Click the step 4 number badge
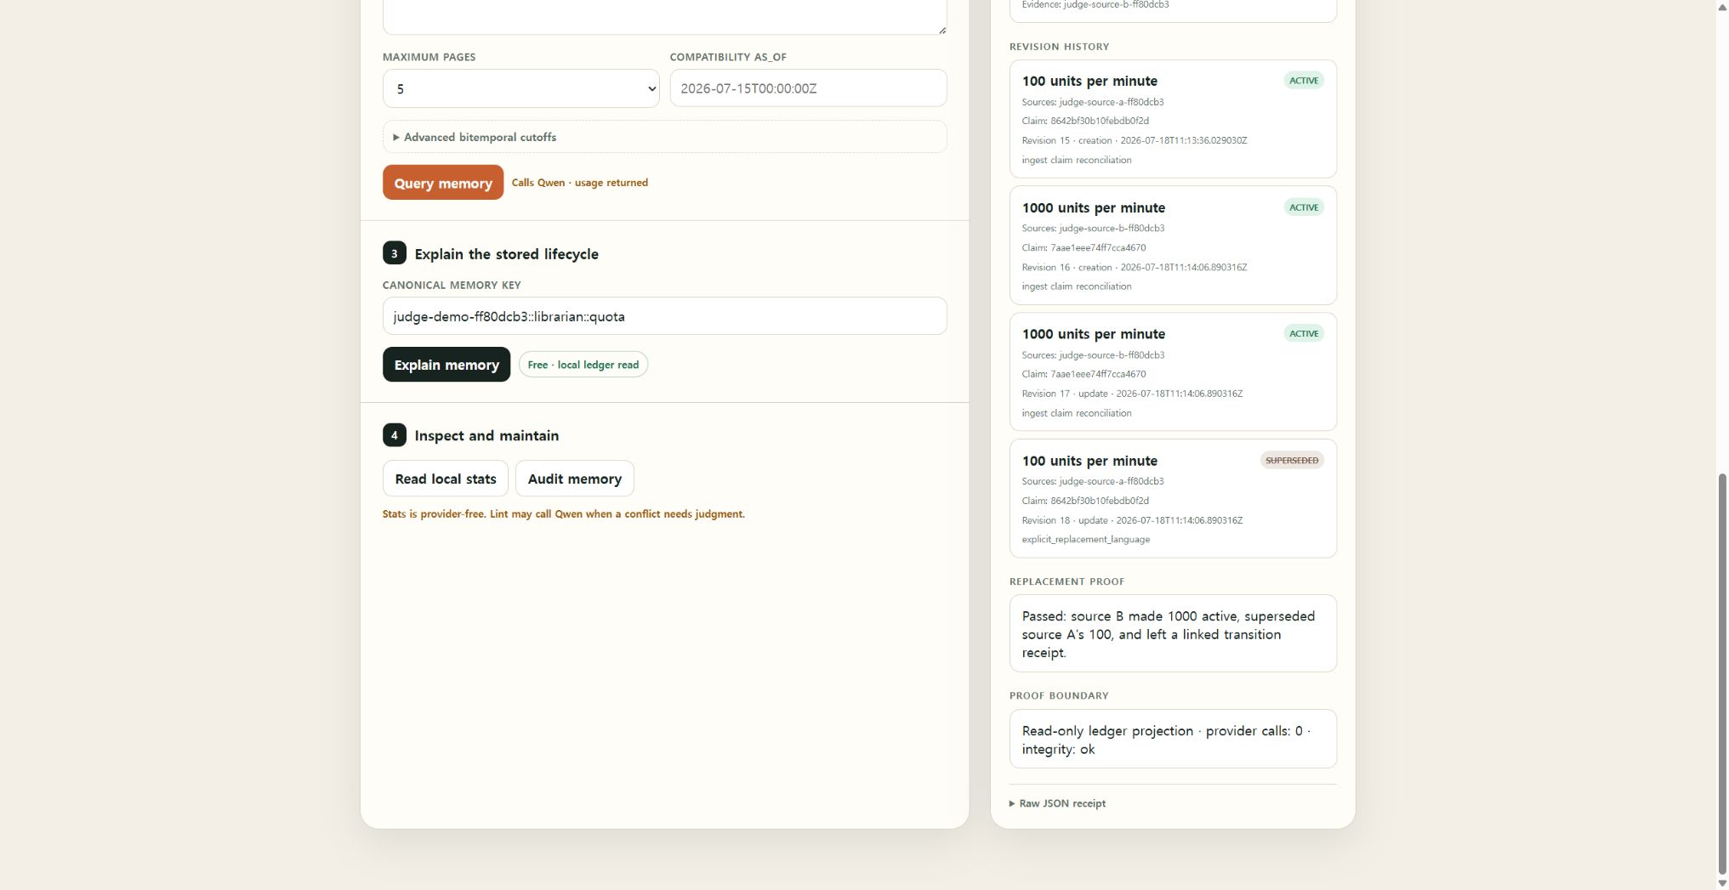This screenshot has width=1729, height=890. coord(394,435)
